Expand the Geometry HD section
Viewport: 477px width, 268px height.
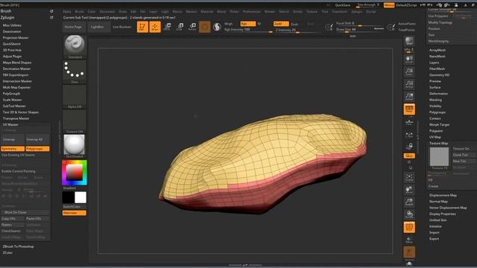pyautogui.click(x=439, y=75)
